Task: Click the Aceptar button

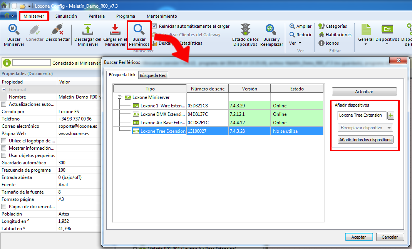Action: (358, 237)
